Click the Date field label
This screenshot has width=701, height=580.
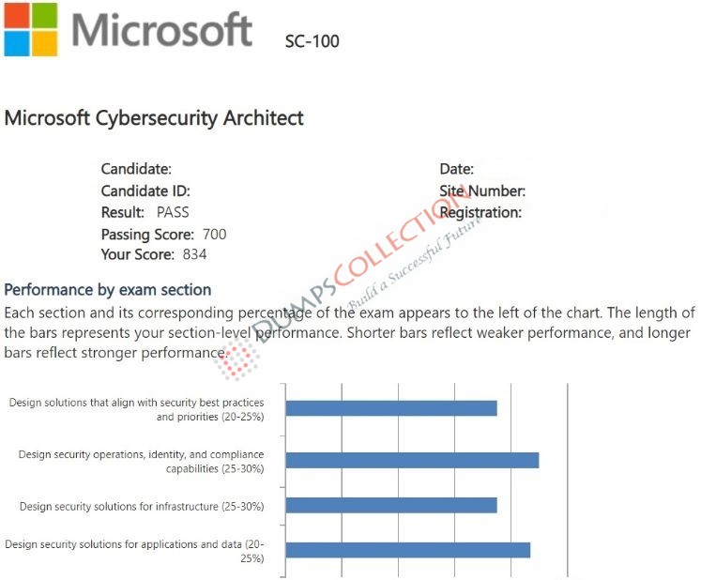click(x=456, y=169)
